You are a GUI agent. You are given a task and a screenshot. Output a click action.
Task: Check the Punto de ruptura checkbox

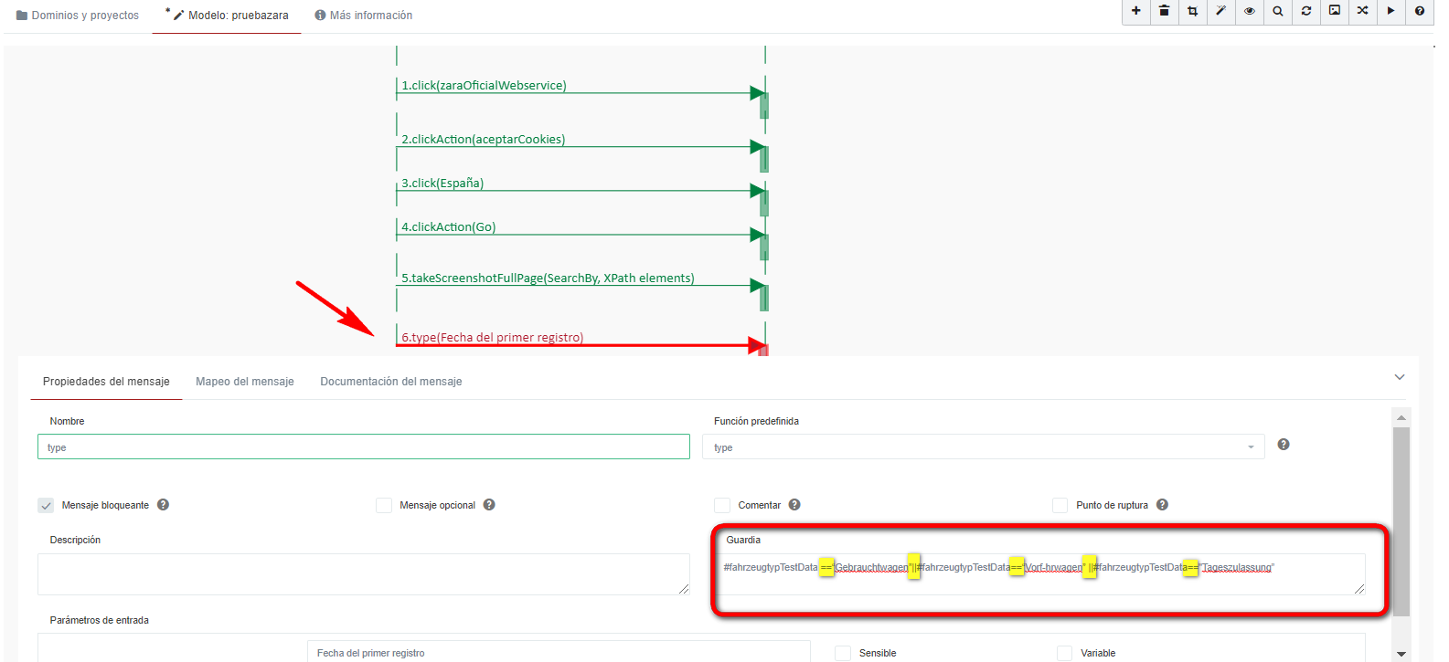1060,505
